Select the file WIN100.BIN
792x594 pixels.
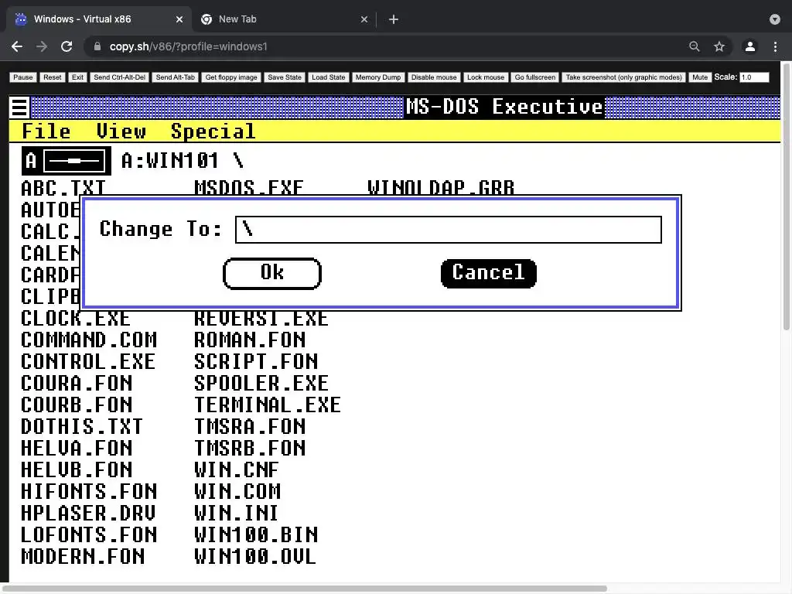256,535
